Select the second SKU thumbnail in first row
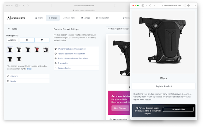 19,50
